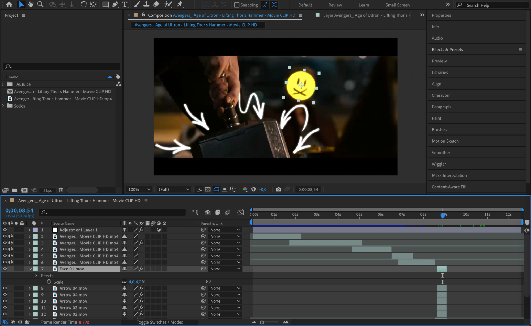Expand the _AEJuice folder
The height and width of the screenshot is (326, 531).
tap(3, 84)
